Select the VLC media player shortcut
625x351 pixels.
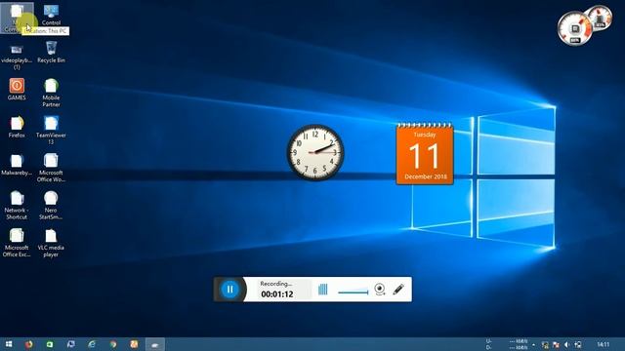click(51, 243)
